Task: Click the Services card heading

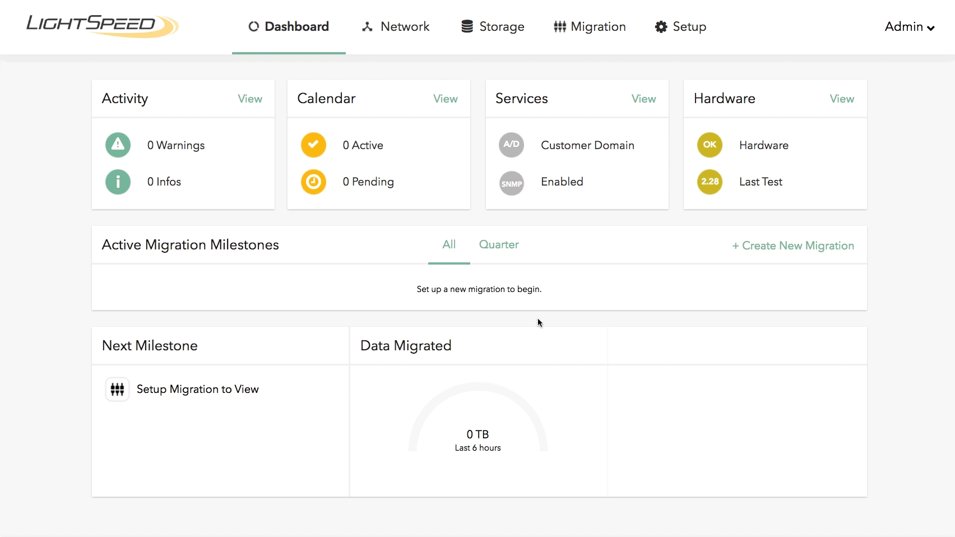Action: click(522, 98)
